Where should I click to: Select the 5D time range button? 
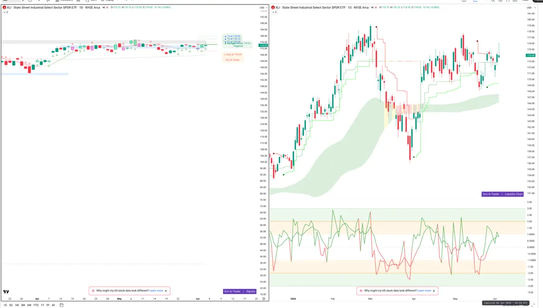click(x=11, y=305)
